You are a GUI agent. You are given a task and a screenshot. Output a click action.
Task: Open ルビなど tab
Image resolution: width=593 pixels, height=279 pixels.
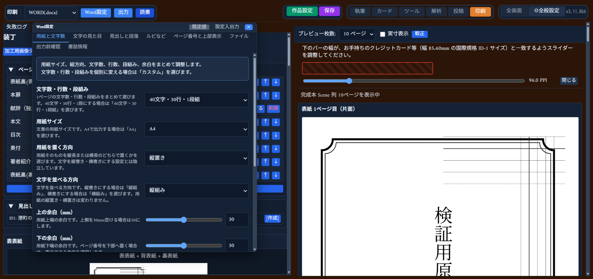[x=156, y=36]
